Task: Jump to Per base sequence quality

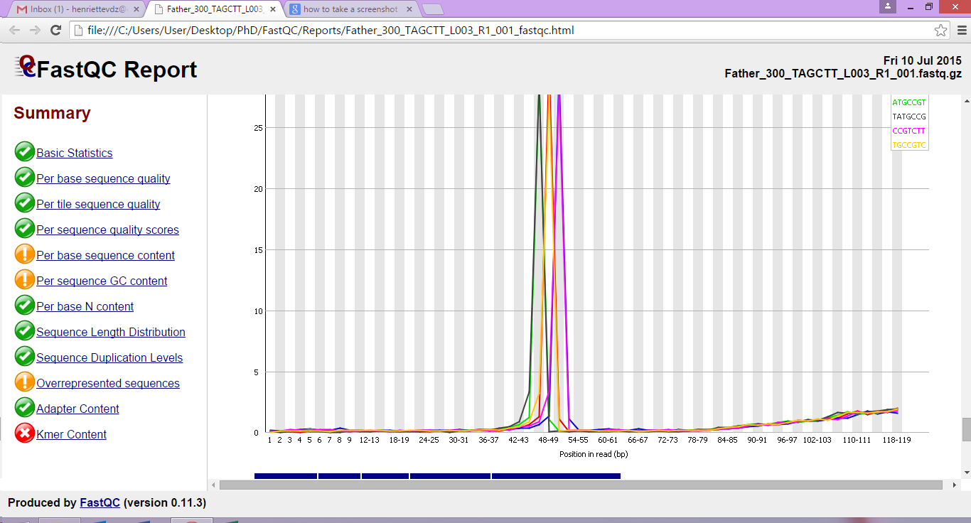Action: point(103,178)
